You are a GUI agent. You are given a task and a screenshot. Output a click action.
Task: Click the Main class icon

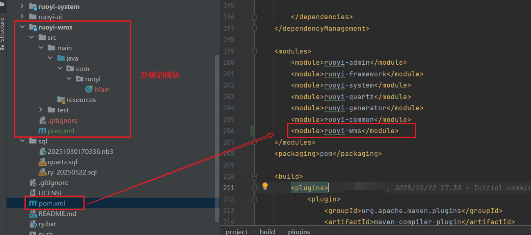[x=89, y=89]
